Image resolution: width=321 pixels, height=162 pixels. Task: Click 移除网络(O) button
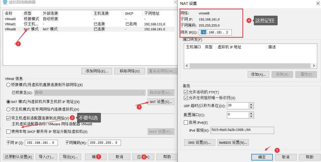click(130, 71)
